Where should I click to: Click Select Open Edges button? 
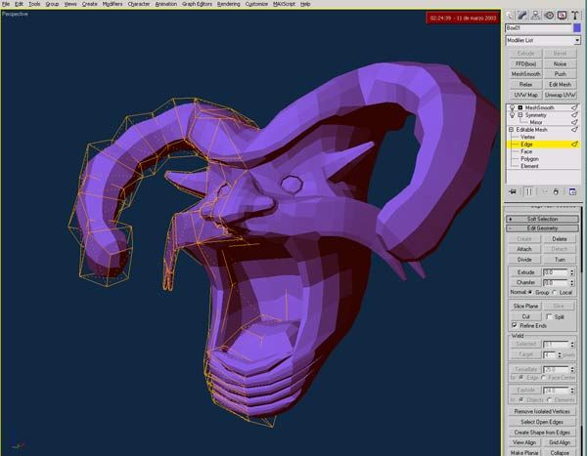(x=542, y=422)
